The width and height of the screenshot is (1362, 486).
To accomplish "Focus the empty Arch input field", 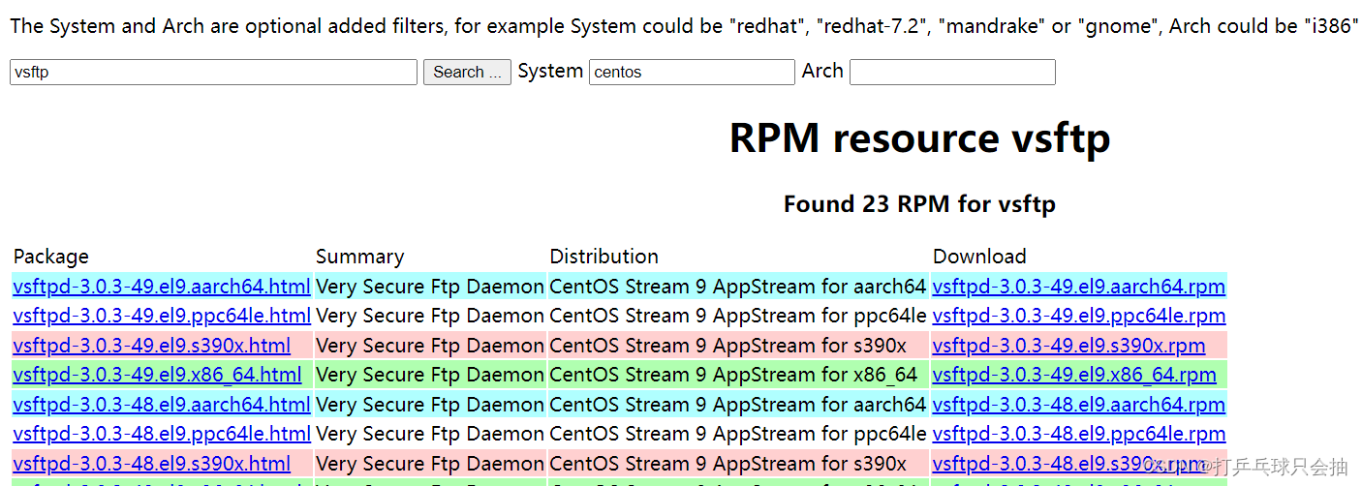I will (x=952, y=72).
